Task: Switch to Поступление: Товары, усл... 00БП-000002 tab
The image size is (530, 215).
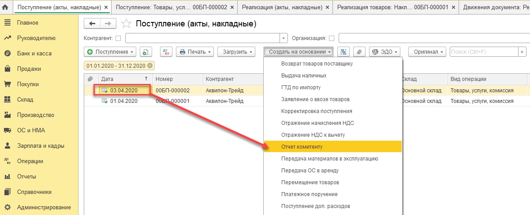Action: pos(174,7)
